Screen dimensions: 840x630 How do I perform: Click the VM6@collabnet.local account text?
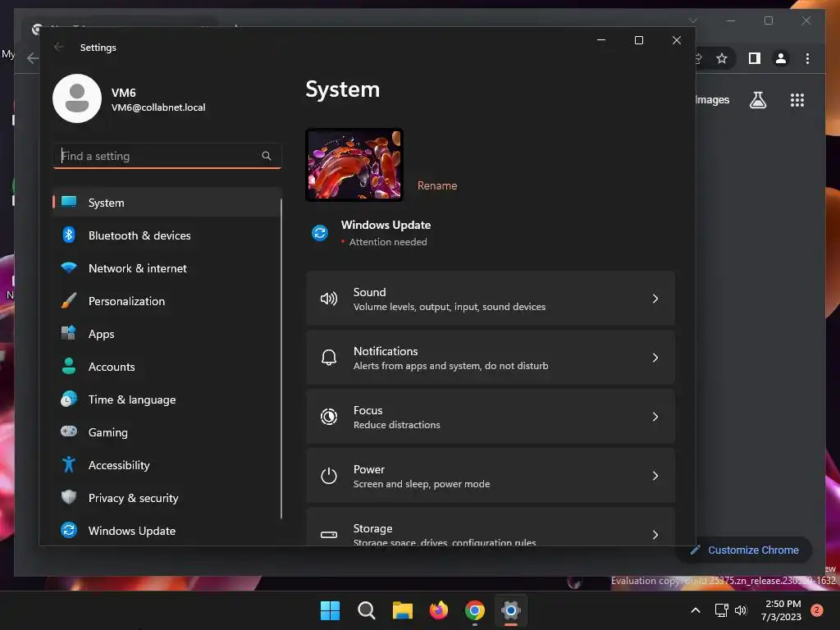pyautogui.click(x=158, y=107)
